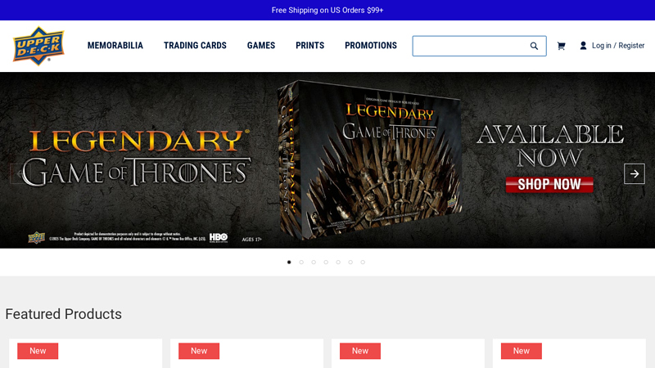Go back with the left carousel arrow
This screenshot has width=655, height=368.
click(20, 173)
